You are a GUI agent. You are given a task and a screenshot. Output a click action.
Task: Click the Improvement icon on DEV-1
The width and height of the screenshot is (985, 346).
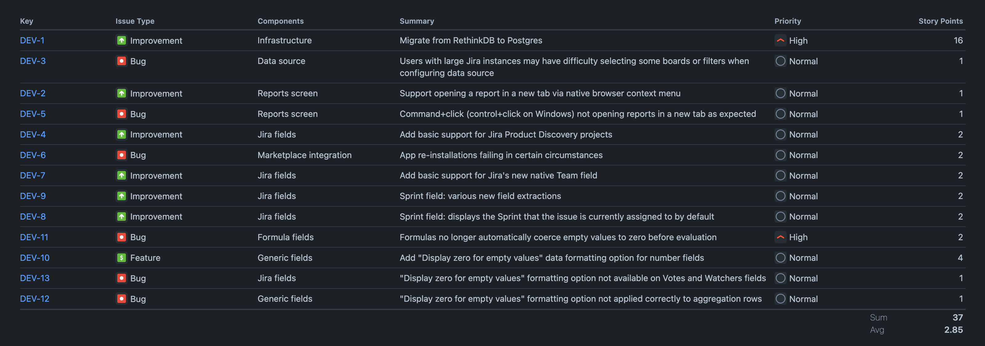click(x=122, y=40)
